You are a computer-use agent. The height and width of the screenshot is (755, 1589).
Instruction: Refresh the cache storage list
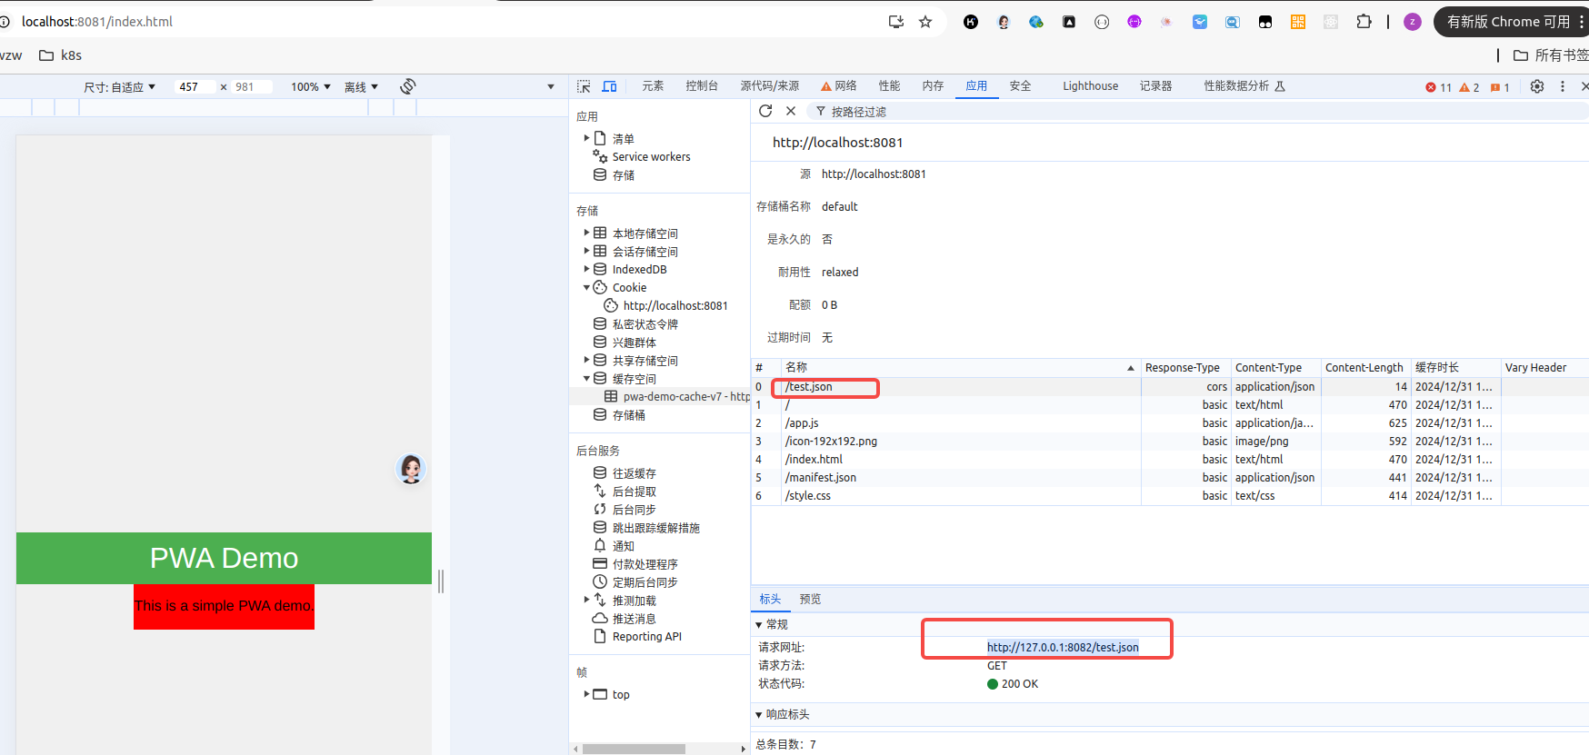pyautogui.click(x=765, y=111)
